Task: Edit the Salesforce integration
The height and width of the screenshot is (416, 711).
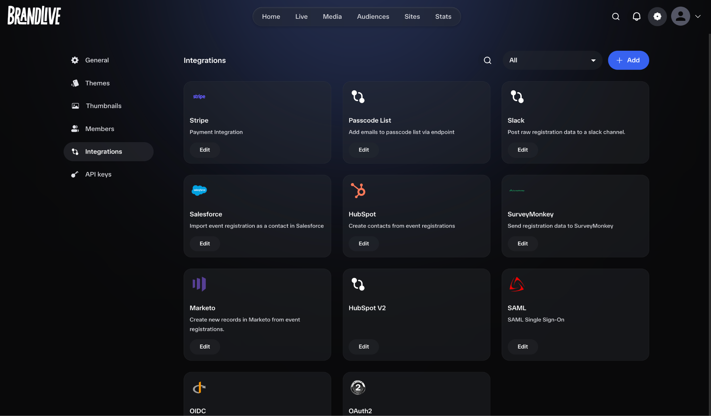Action: point(205,244)
